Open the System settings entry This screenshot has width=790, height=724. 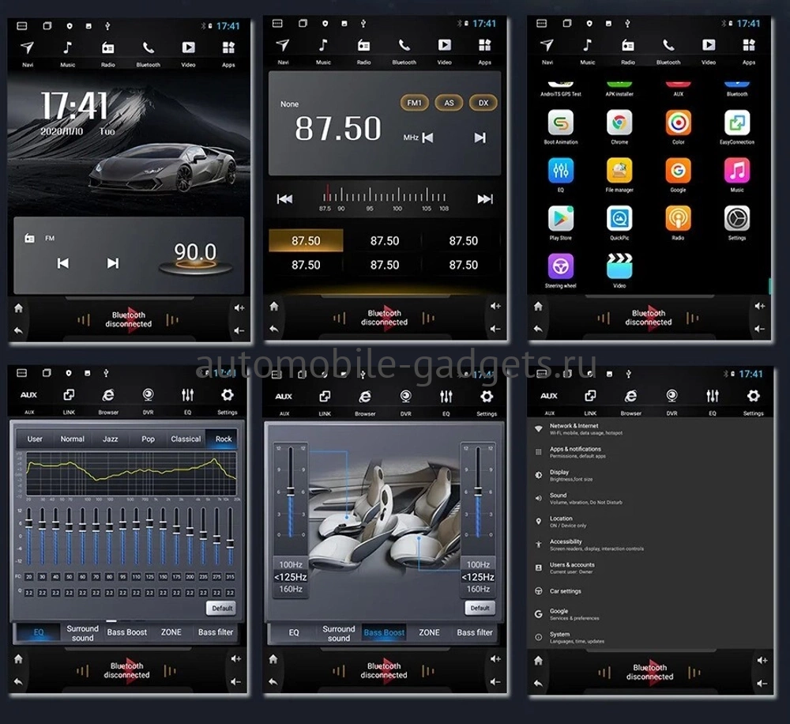click(x=559, y=637)
